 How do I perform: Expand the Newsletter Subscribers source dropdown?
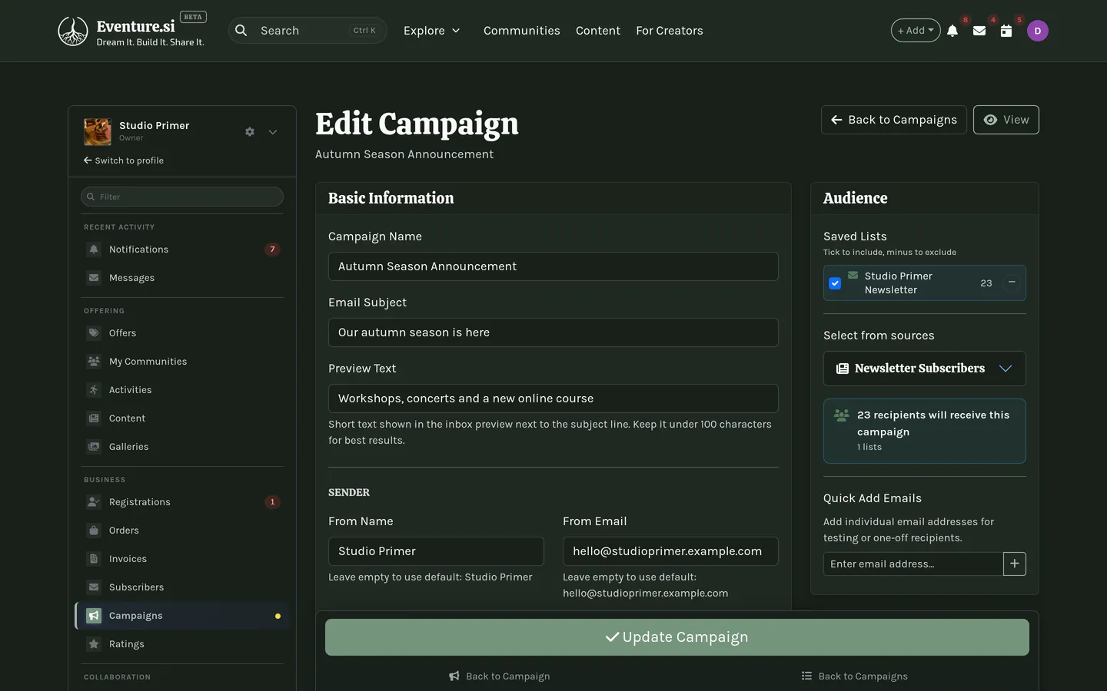(x=925, y=369)
